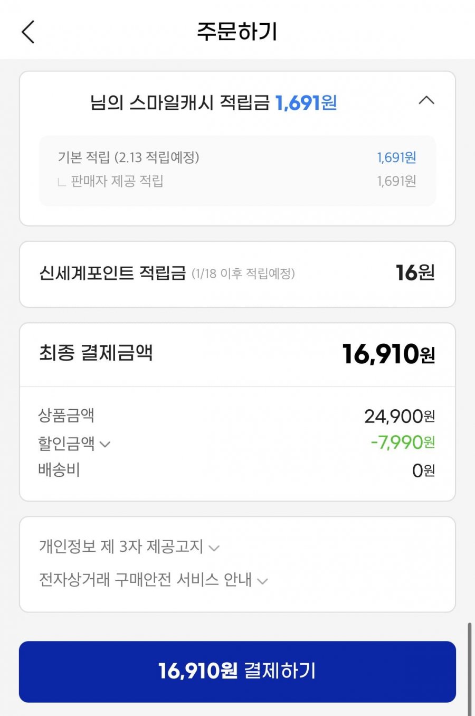Expand 전자상거래 구매안전 서비스 안내 chevron

(262, 581)
